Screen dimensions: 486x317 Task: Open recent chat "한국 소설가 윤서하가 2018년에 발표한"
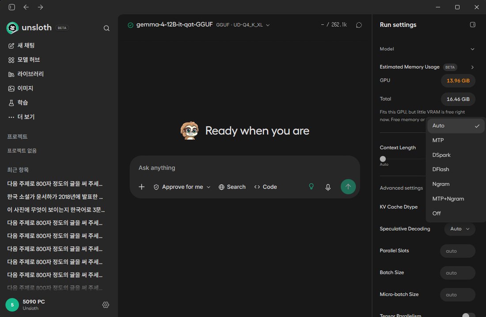pos(55,197)
